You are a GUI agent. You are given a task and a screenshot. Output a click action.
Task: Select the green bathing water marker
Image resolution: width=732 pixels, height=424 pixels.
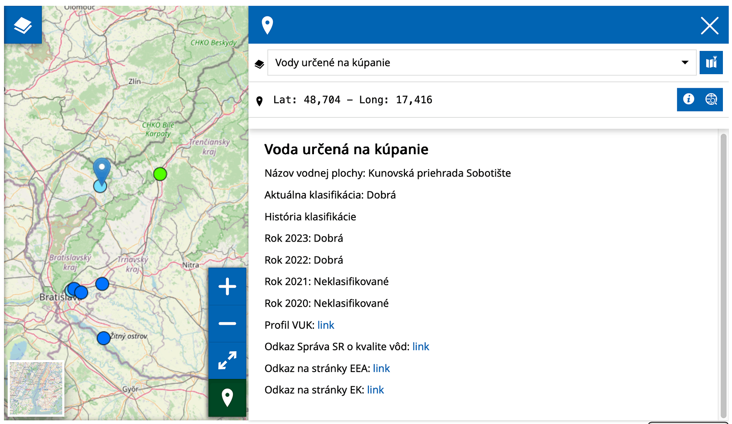click(x=160, y=174)
